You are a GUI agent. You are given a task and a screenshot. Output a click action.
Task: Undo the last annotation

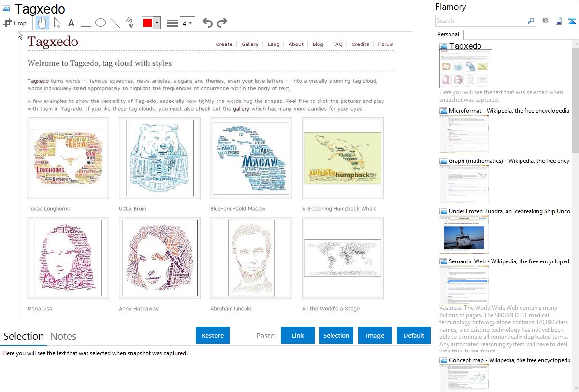point(207,23)
